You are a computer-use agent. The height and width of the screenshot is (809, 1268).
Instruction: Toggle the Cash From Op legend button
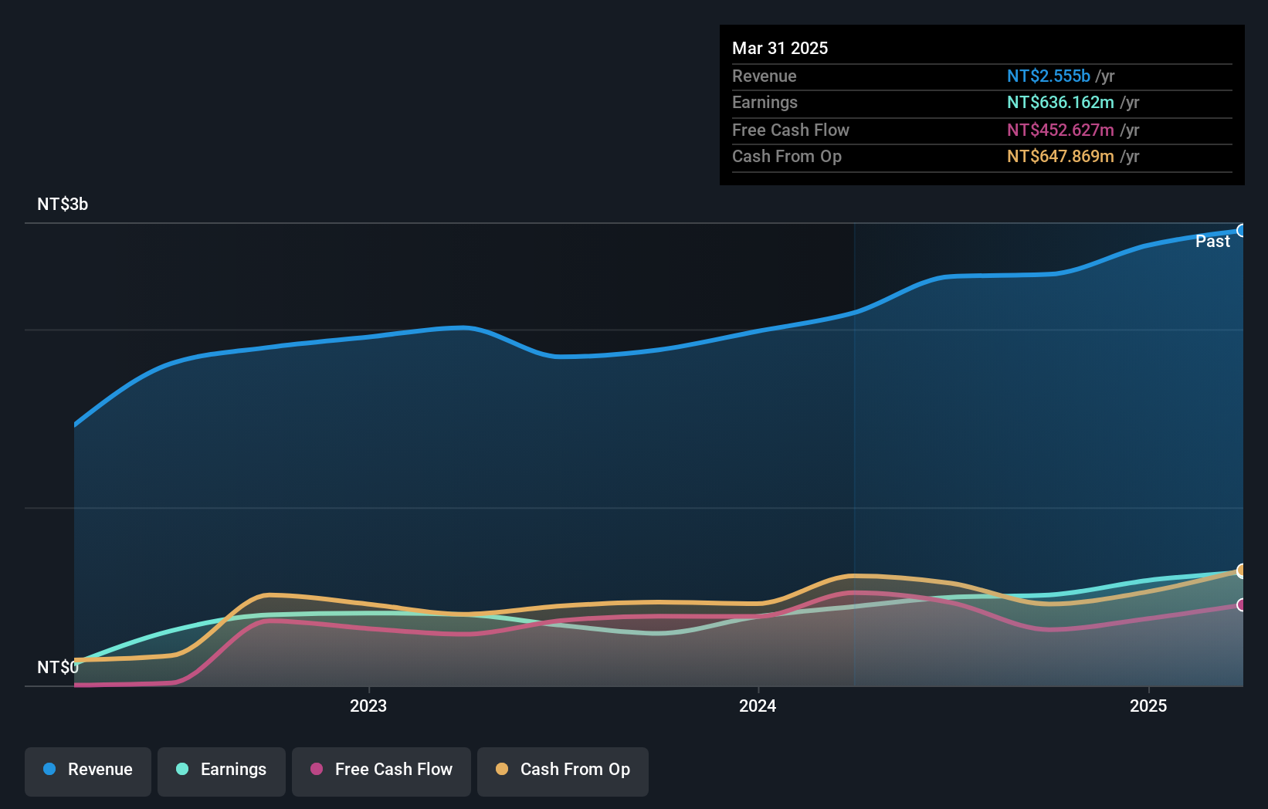pyautogui.click(x=563, y=771)
